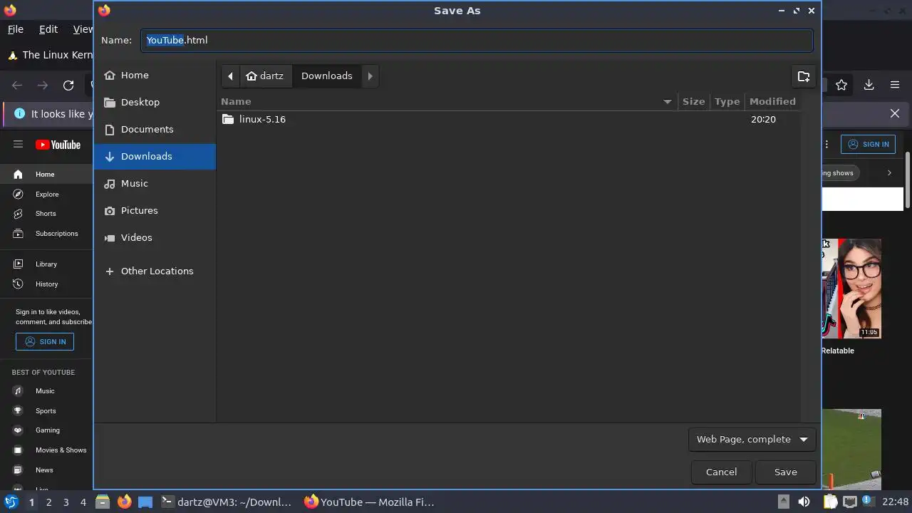912x513 pixels.
Task: Open Firefox downloads panel icon
Action: tap(869, 85)
